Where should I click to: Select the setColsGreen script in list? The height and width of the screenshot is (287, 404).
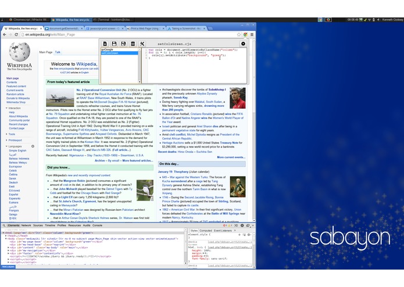click(x=119, y=53)
